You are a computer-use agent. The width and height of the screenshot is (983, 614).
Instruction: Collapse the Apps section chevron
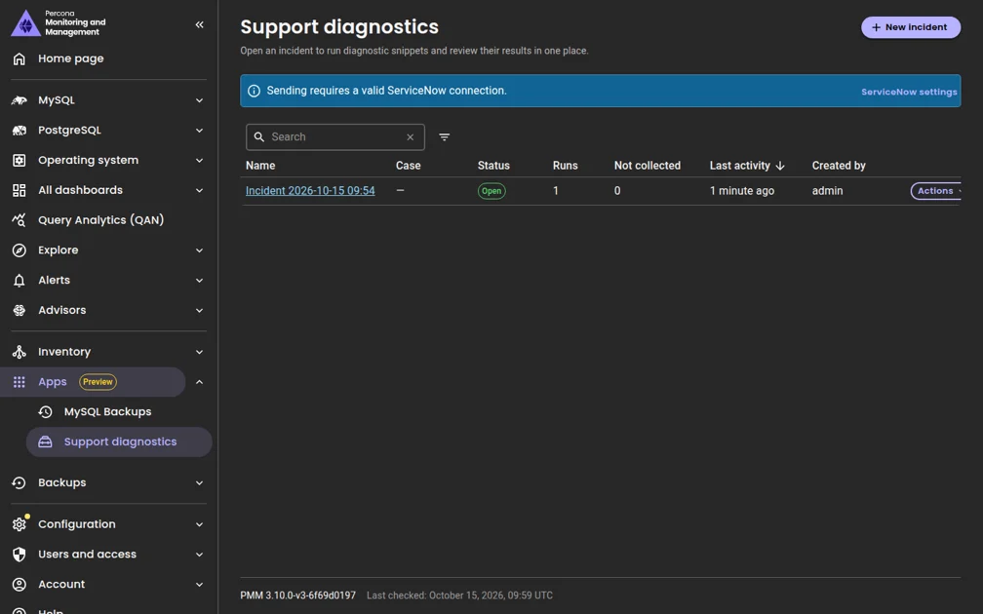click(x=199, y=382)
